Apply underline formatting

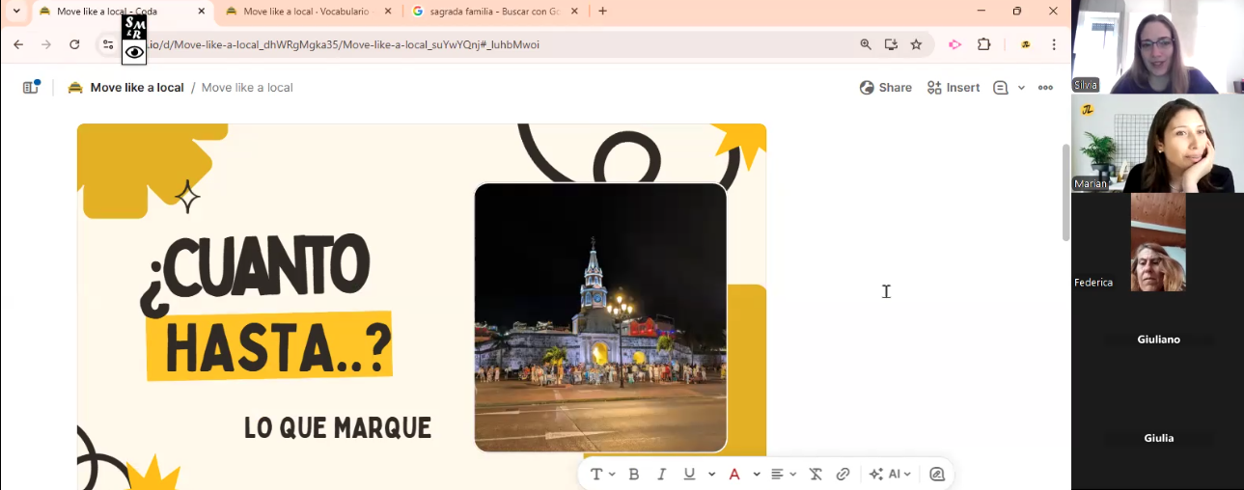point(689,474)
